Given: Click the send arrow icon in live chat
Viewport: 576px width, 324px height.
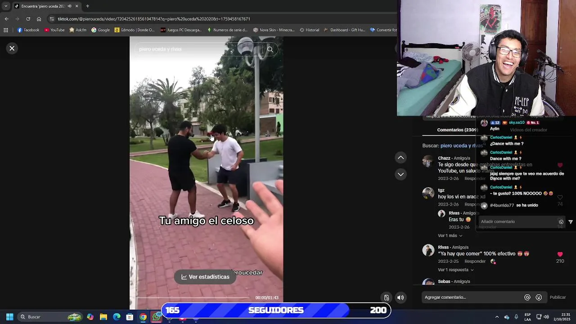Looking at the screenshot, I should click(571, 221).
